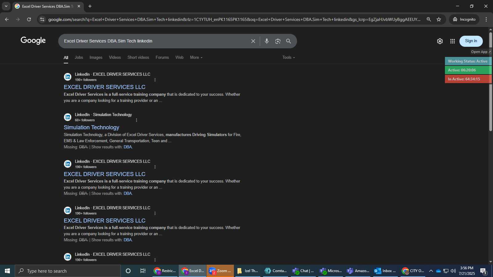
Task: Open the Simulation Technology result link
Action: 91,127
